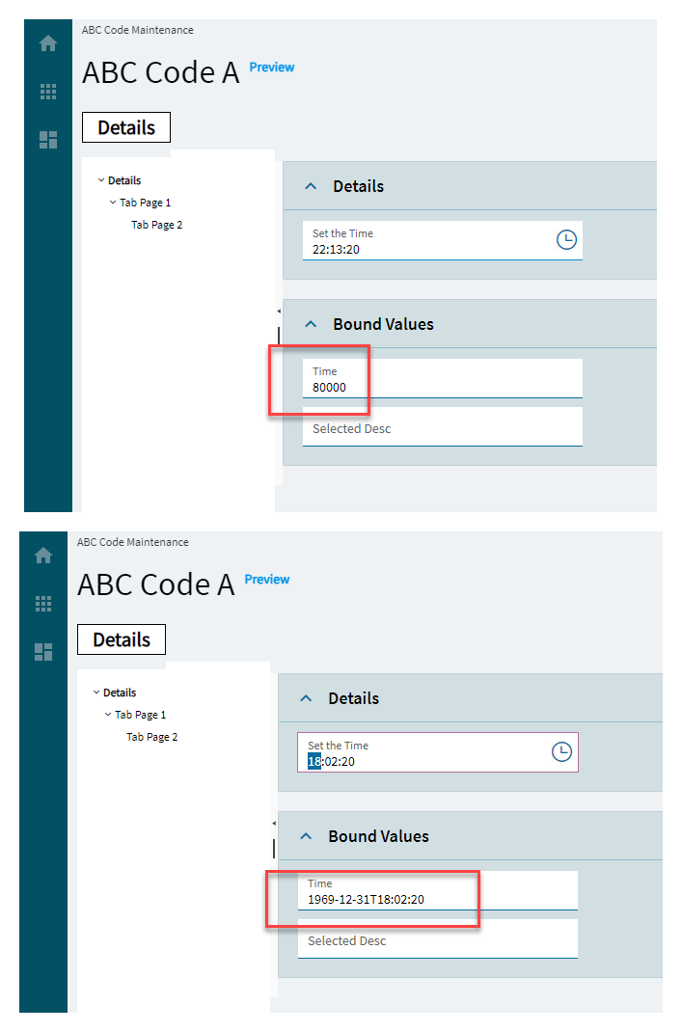The image size is (682, 1032).
Task: Open home icon in upper sidebar
Action: coord(48,43)
